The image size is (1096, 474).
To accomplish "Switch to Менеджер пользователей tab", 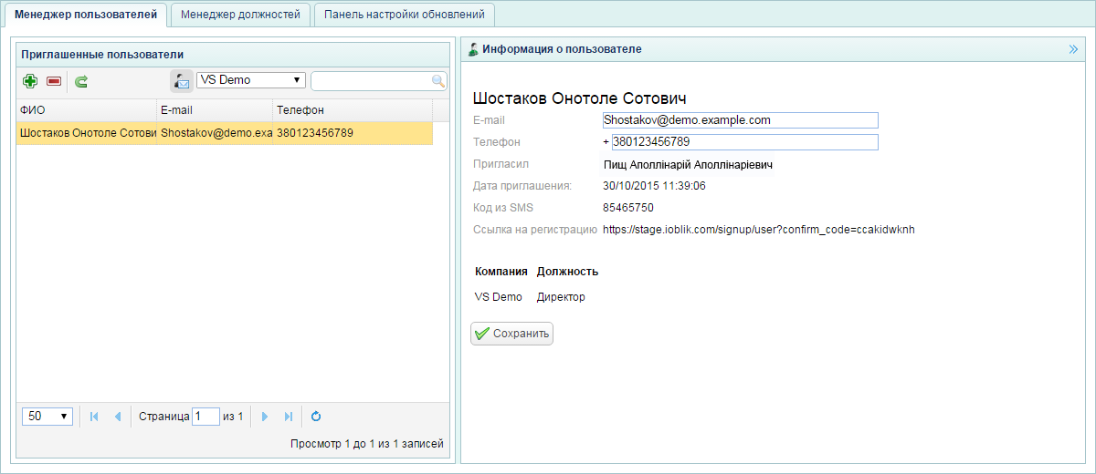I will tap(86, 15).
